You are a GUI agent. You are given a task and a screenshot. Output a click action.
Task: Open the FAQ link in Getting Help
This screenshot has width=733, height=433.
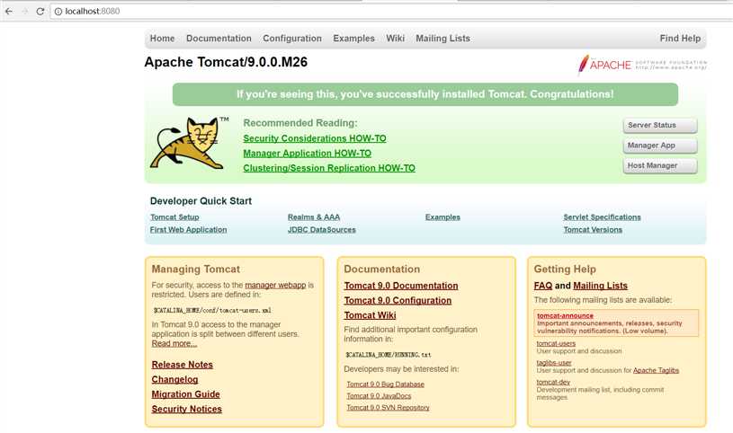543,286
